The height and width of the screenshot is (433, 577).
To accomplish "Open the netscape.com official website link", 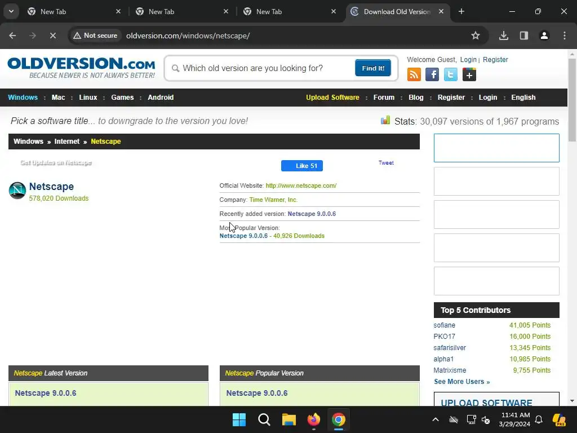I will point(301,185).
